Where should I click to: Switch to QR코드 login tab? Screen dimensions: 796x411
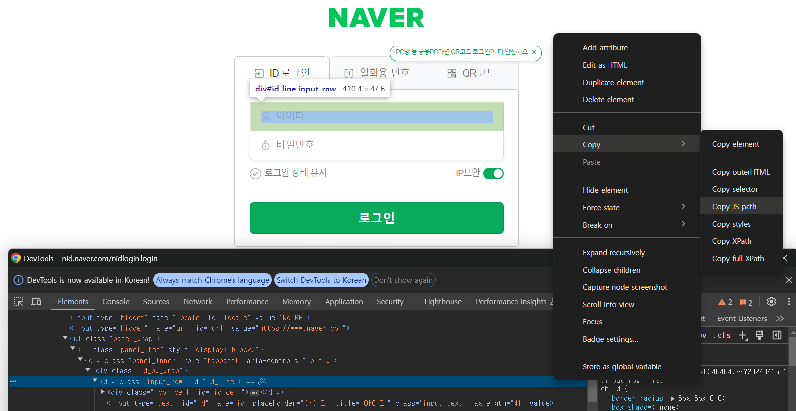pyautogui.click(x=471, y=73)
